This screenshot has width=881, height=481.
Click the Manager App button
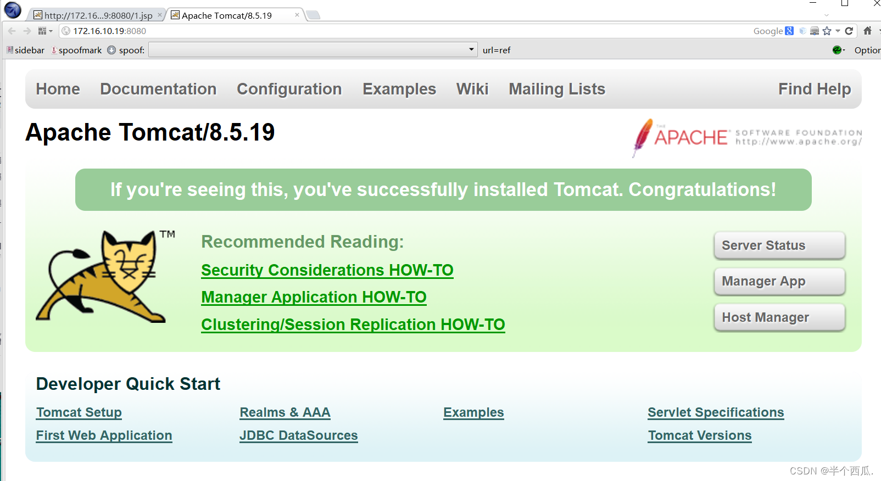click(779, 281)
